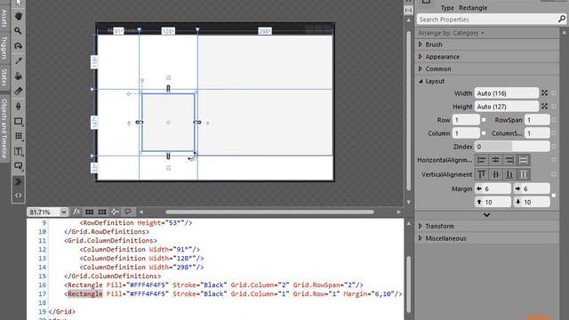Click the XAML angle-brackets icon in toolbar
This screenshot has height=320, width=569.
pyautogui.click(x=18, y=196)
